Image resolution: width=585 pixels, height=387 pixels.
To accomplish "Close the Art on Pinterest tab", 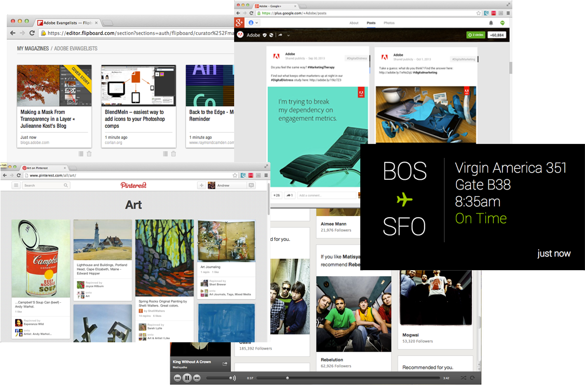I will tap(65, 168).
